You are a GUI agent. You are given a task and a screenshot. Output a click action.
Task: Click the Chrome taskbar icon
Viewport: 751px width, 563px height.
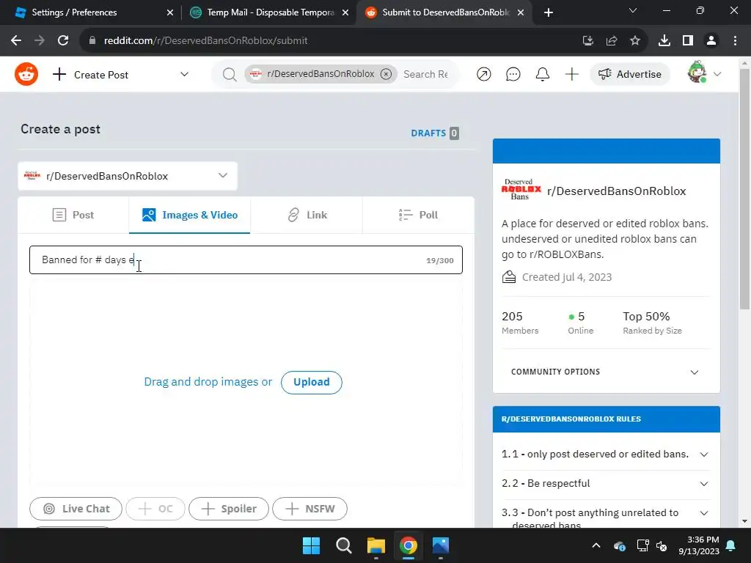[408, 545]
